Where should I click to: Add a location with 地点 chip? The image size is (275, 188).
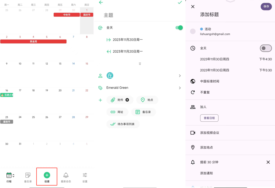pos(147,100)
